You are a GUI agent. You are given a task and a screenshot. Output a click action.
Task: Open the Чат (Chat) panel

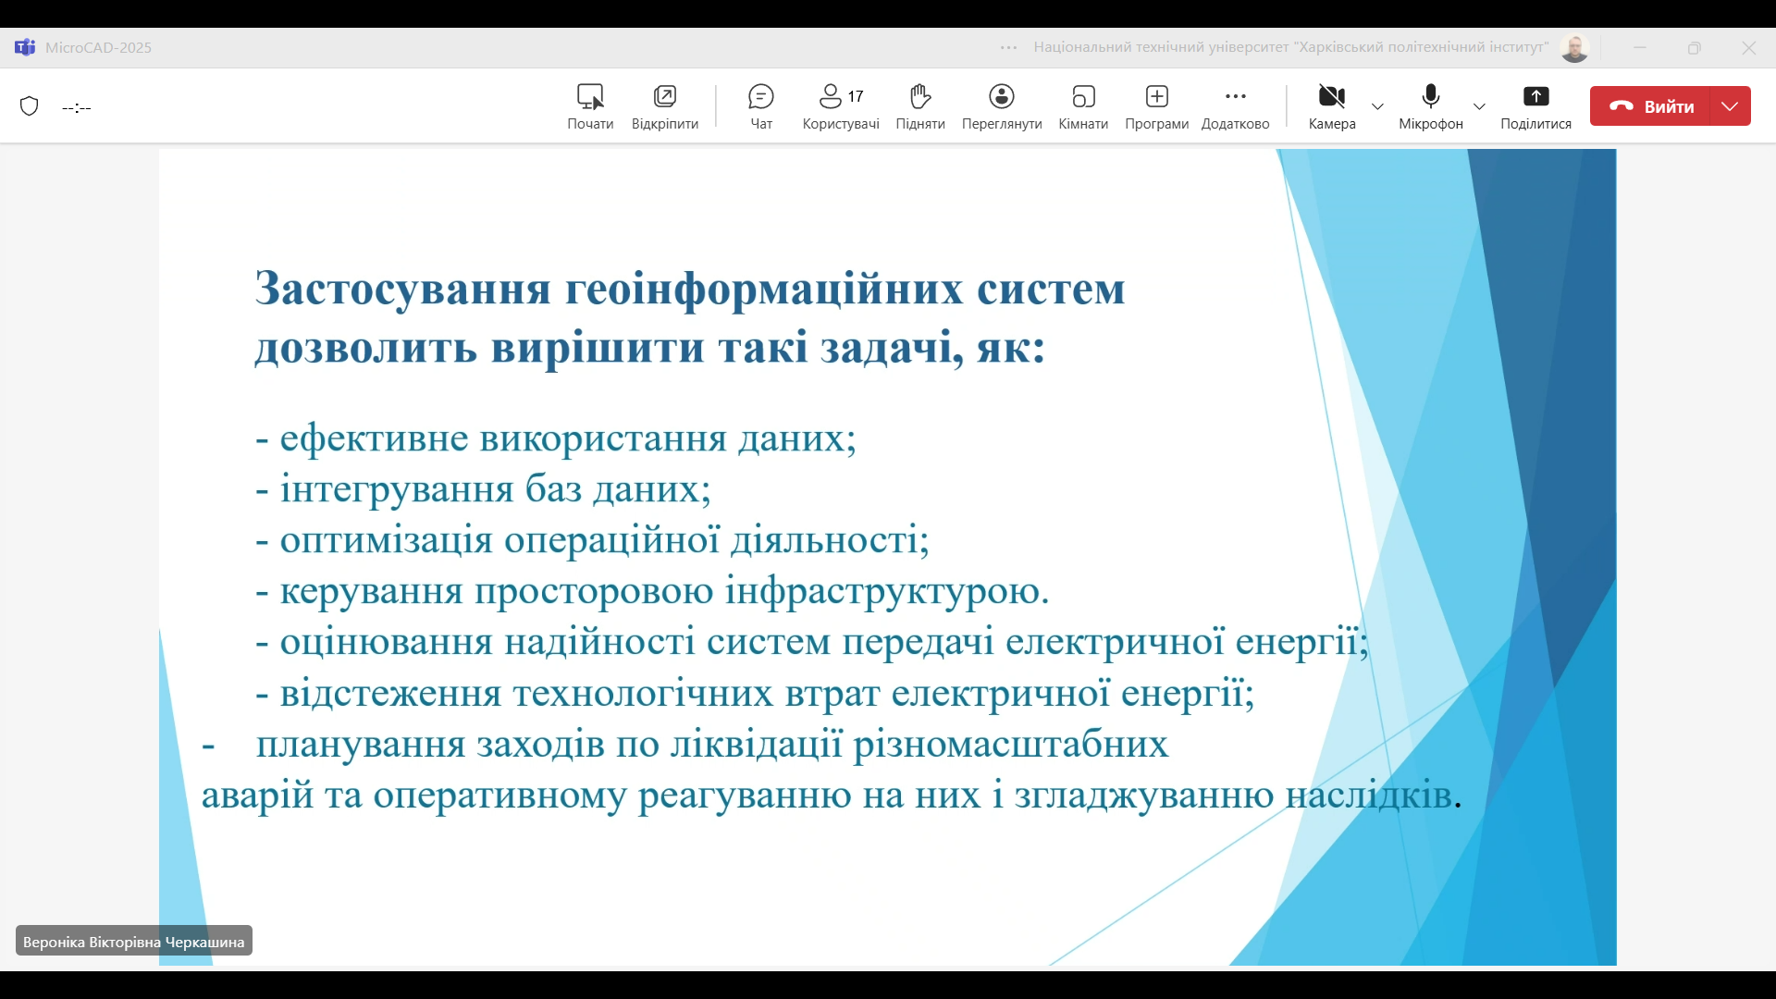click(x=761, y=106)
